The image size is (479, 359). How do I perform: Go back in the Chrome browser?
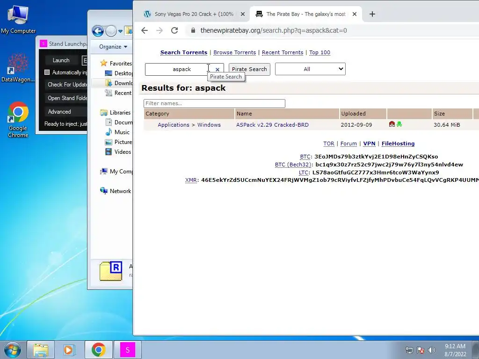[x=145, y=30]
